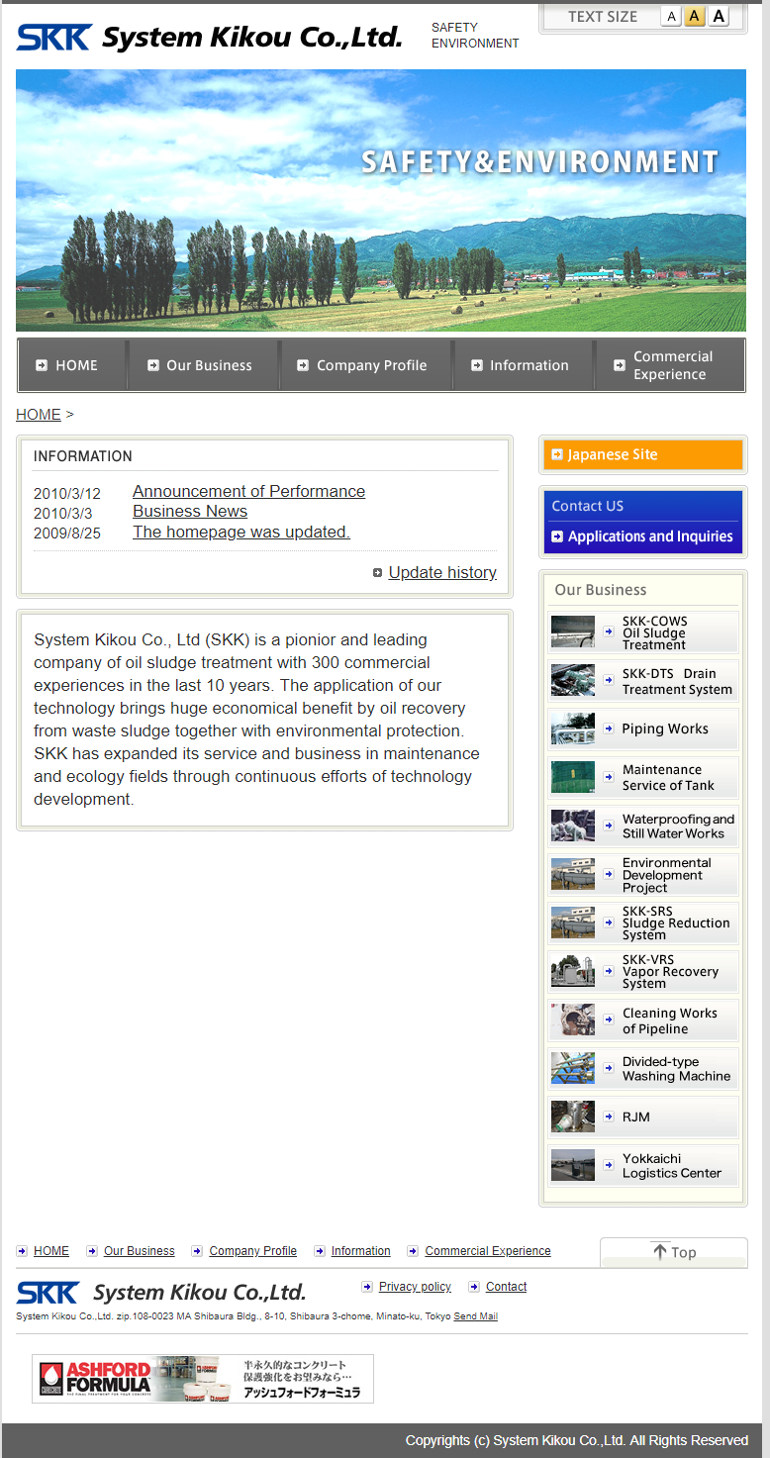Click the Ashford Formula banner ad

click(x=203, y=1379)
